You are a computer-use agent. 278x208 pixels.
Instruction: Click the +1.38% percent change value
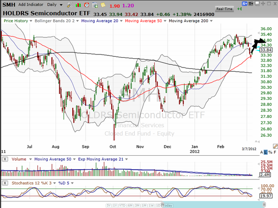point(182,14)
